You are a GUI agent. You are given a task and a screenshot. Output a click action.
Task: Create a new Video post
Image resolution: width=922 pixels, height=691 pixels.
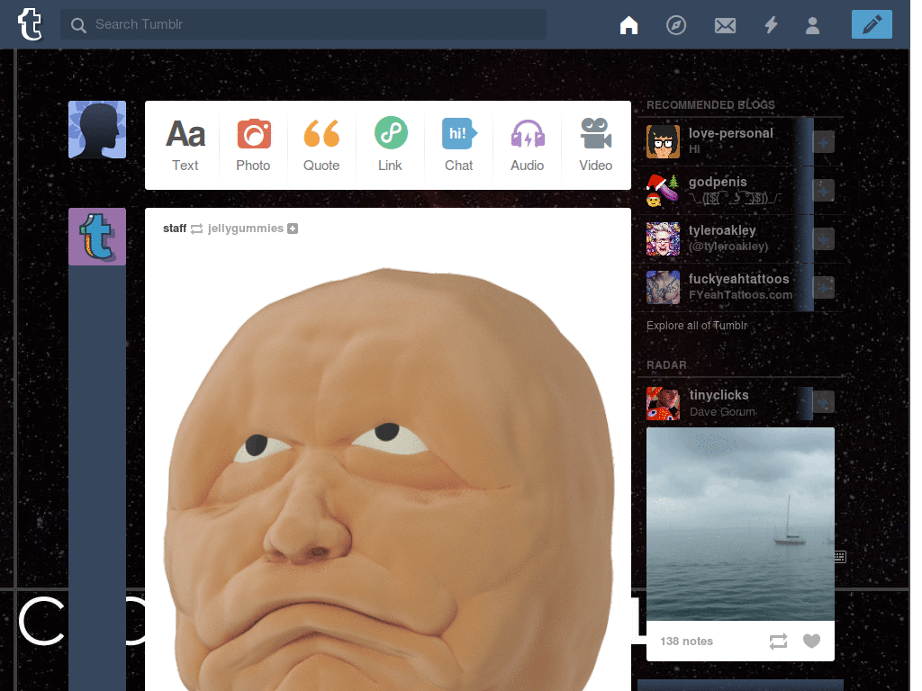click(596, 145)
